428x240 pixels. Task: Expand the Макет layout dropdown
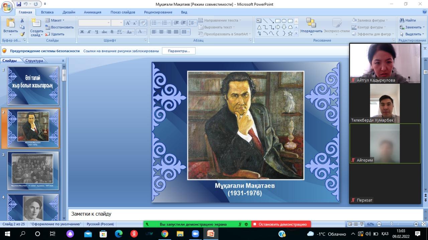(x=55, y=20)
